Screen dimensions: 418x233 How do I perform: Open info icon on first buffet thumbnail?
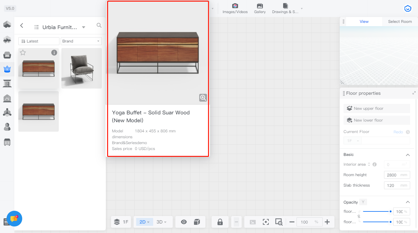tap(54, 53)
